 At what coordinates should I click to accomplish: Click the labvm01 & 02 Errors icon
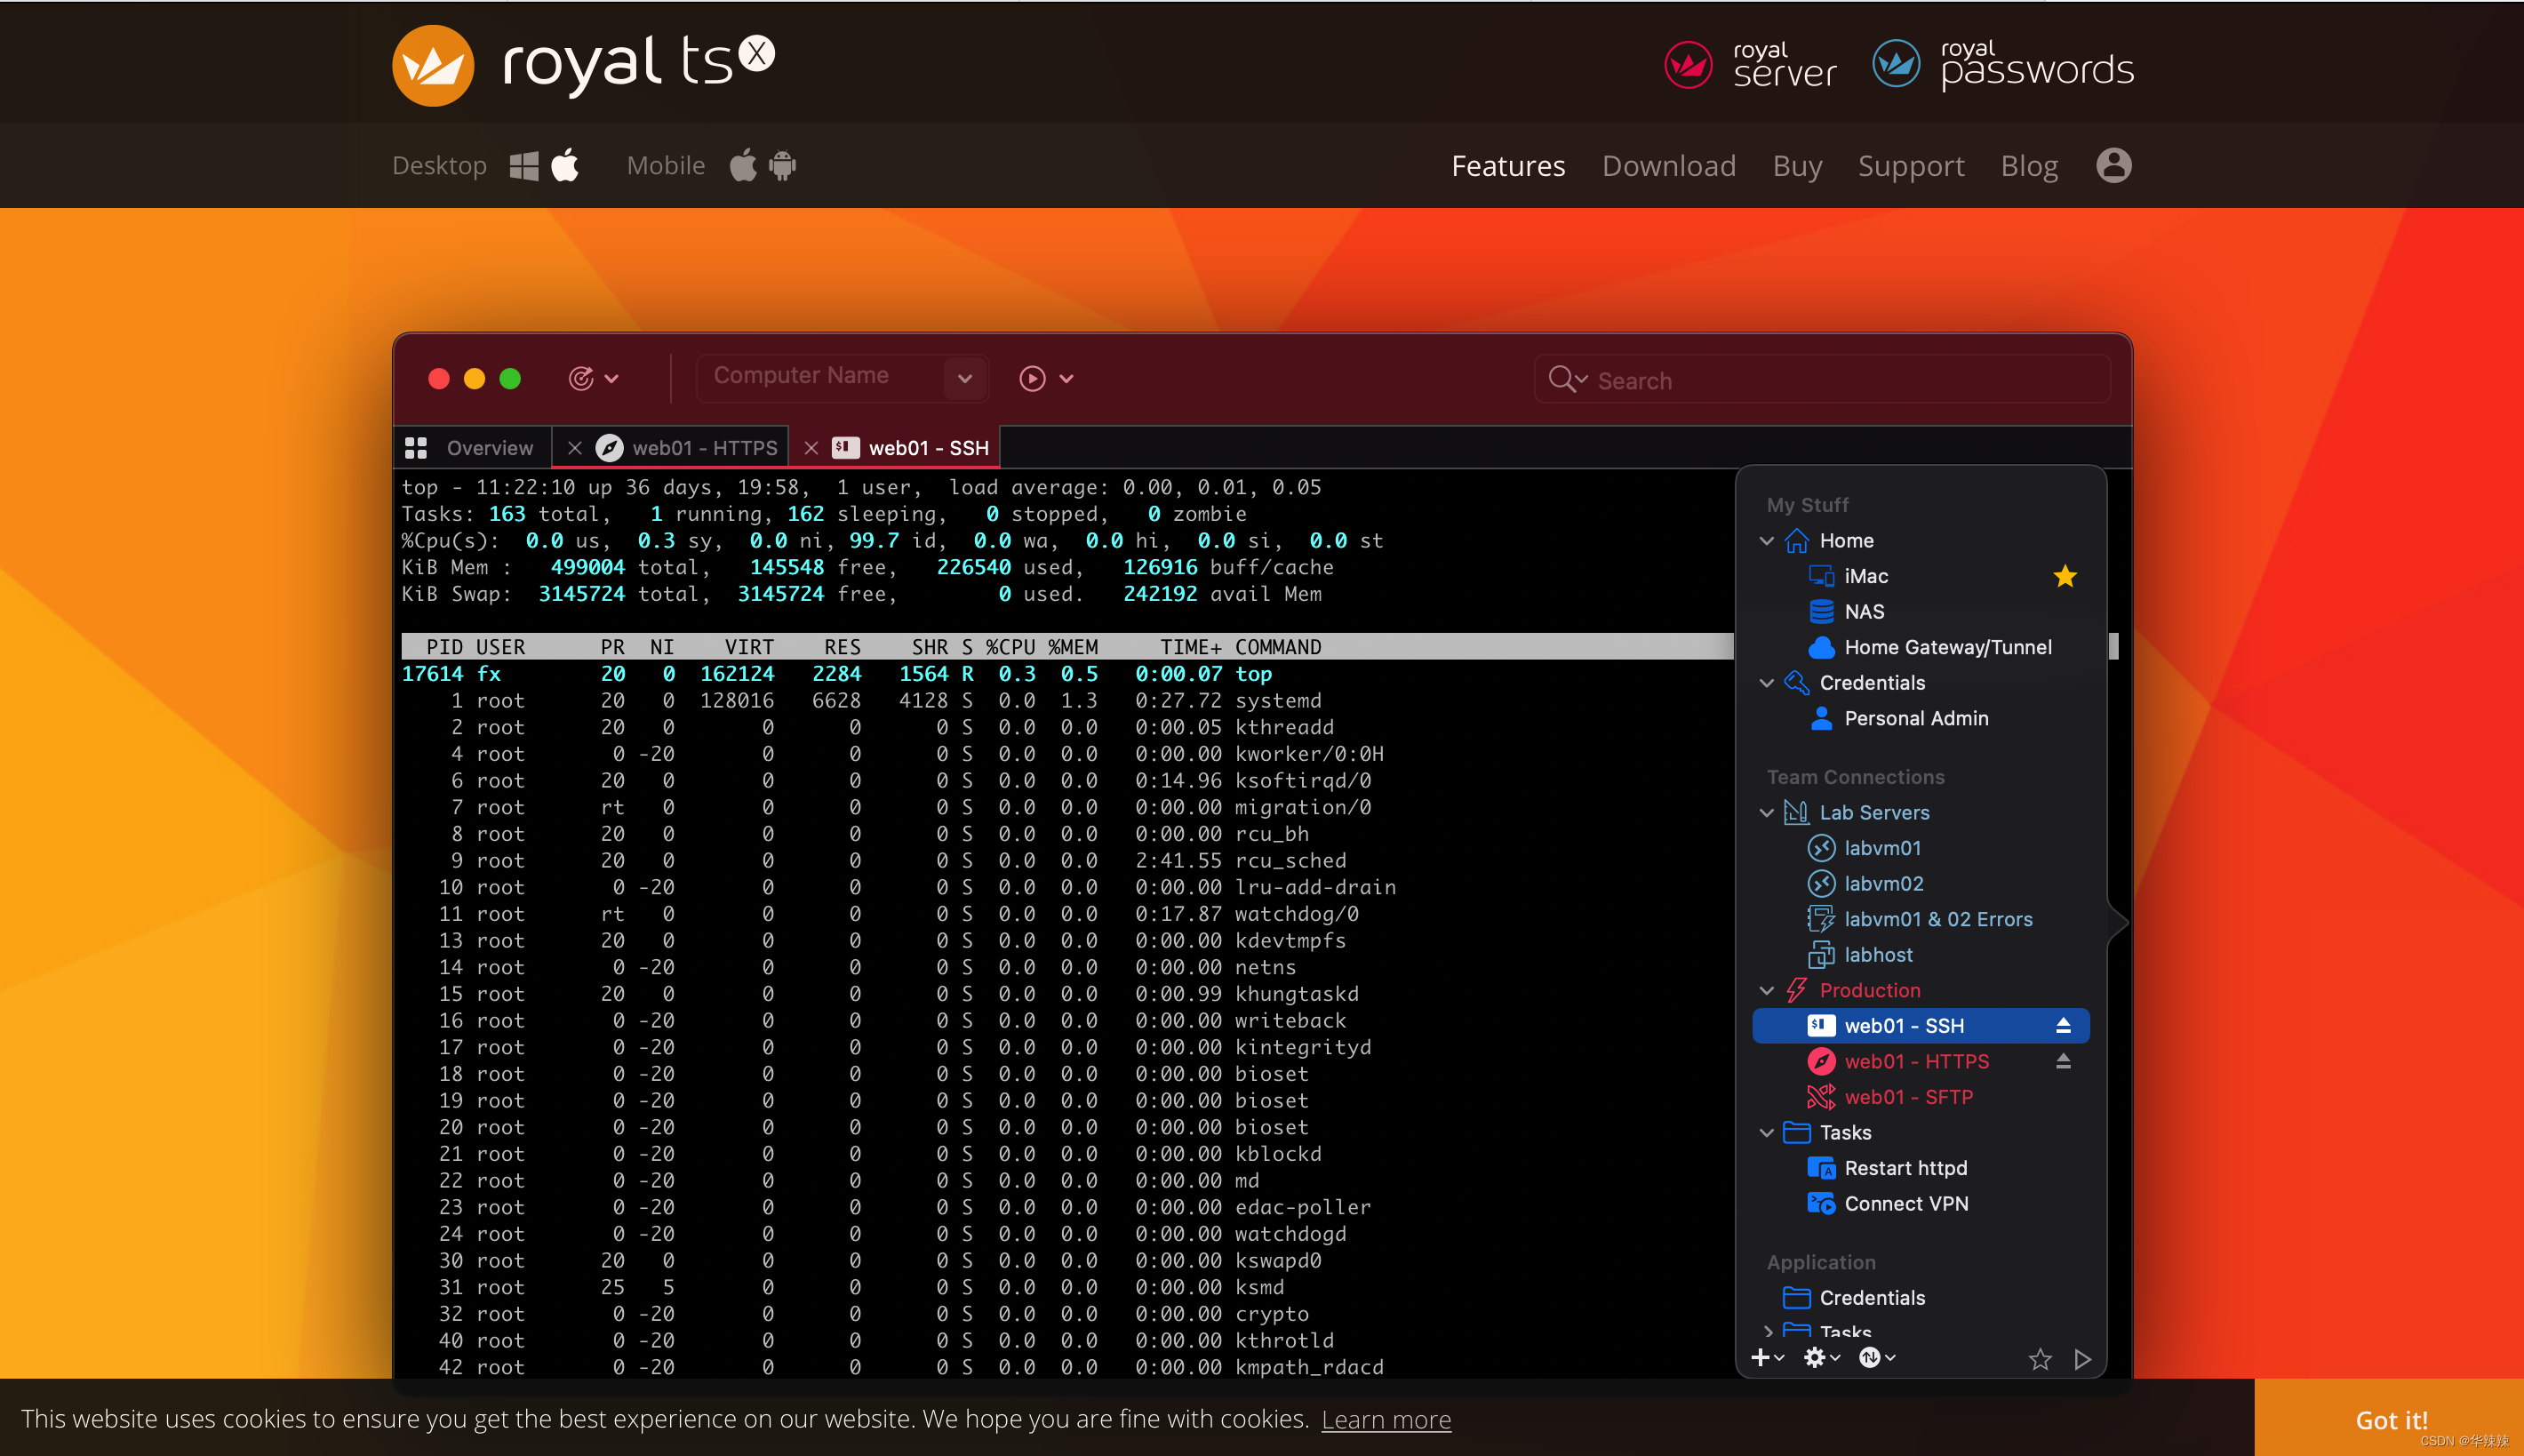click(x=1821, y=920)
